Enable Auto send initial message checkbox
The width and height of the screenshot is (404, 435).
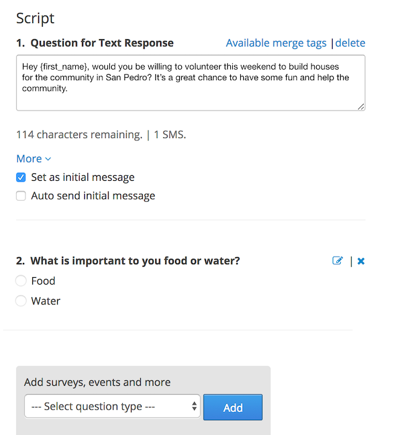pyautogui.click(x=21, y=196)
